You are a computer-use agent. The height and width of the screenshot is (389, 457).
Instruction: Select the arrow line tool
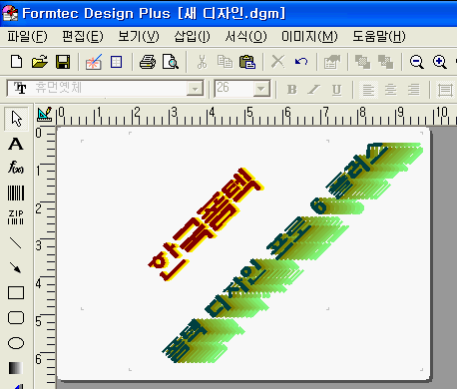(x=15, y=267)
